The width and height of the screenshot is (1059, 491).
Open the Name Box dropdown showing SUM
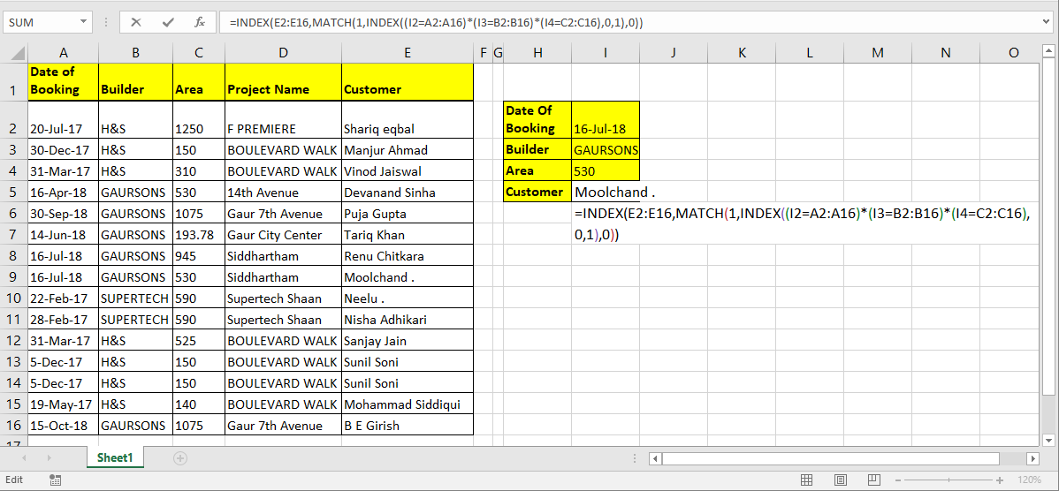(83, 22)
